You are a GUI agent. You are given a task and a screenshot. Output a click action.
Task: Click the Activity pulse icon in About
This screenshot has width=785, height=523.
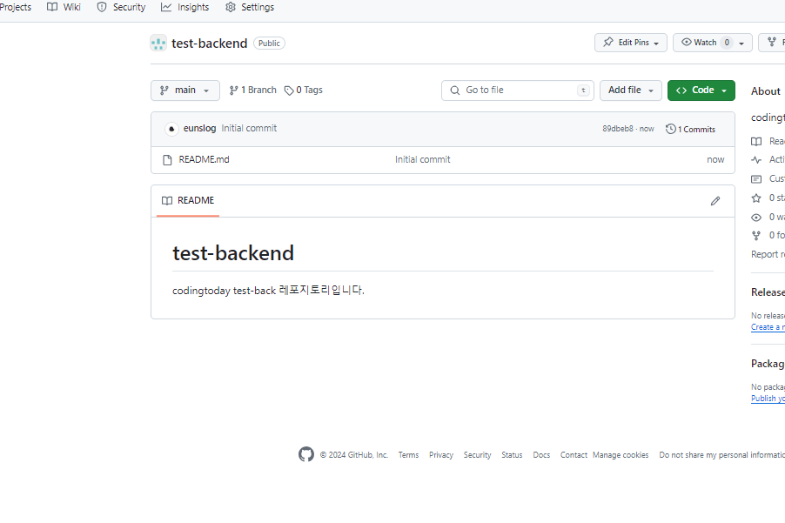756,160
